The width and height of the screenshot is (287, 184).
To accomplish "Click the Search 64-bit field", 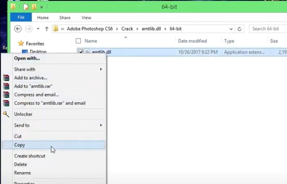I will tap(268, 29).
